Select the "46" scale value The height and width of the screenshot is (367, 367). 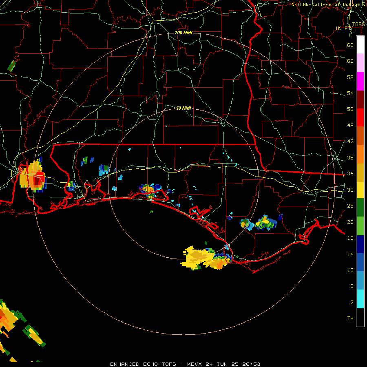[x=350, y=126]
